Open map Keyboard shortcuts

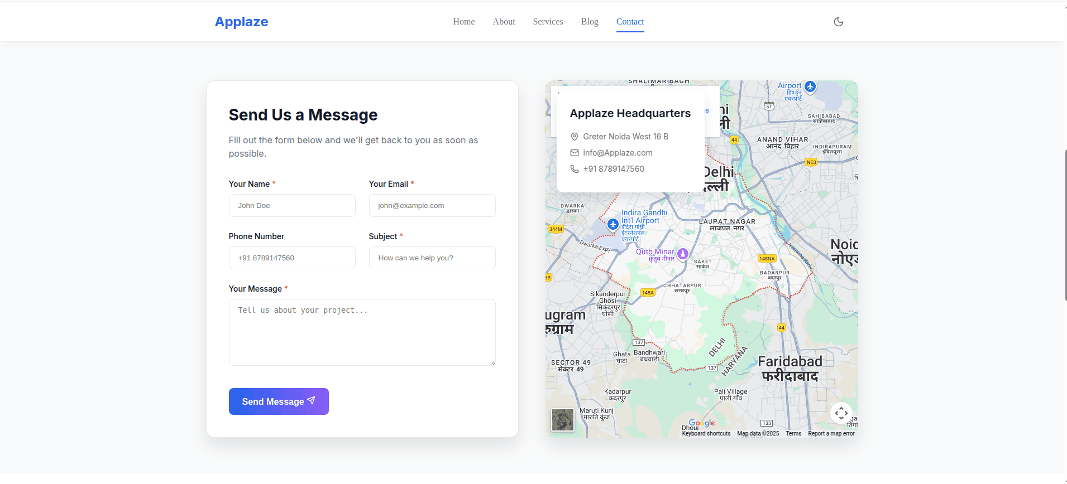706,434
